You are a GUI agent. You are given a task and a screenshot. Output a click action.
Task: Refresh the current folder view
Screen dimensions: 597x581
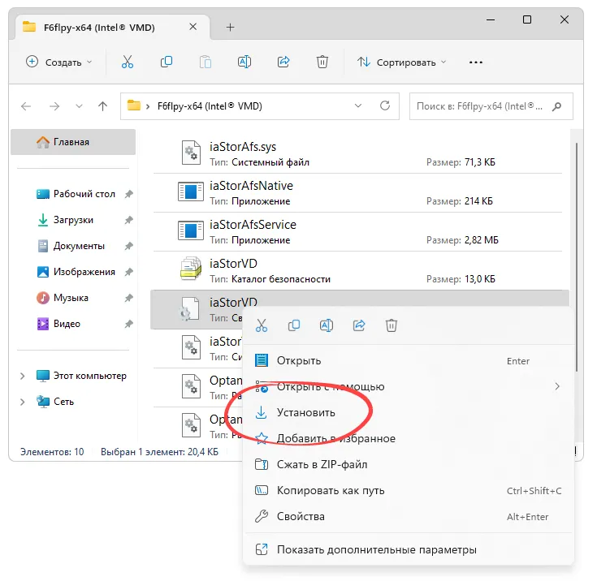(x=385, y=105)
